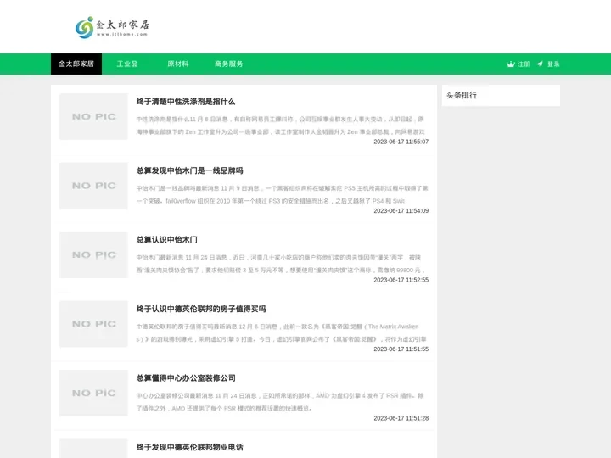Open the 工业品 navigation item
Viewport: 611px width, 458px height.
coord(127,64)
